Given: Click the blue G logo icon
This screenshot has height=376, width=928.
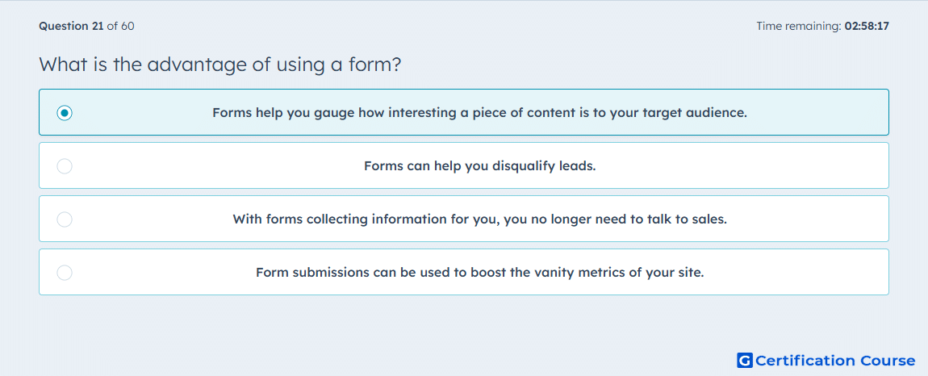Looking at the screenshot, I should tap(745, 360).
